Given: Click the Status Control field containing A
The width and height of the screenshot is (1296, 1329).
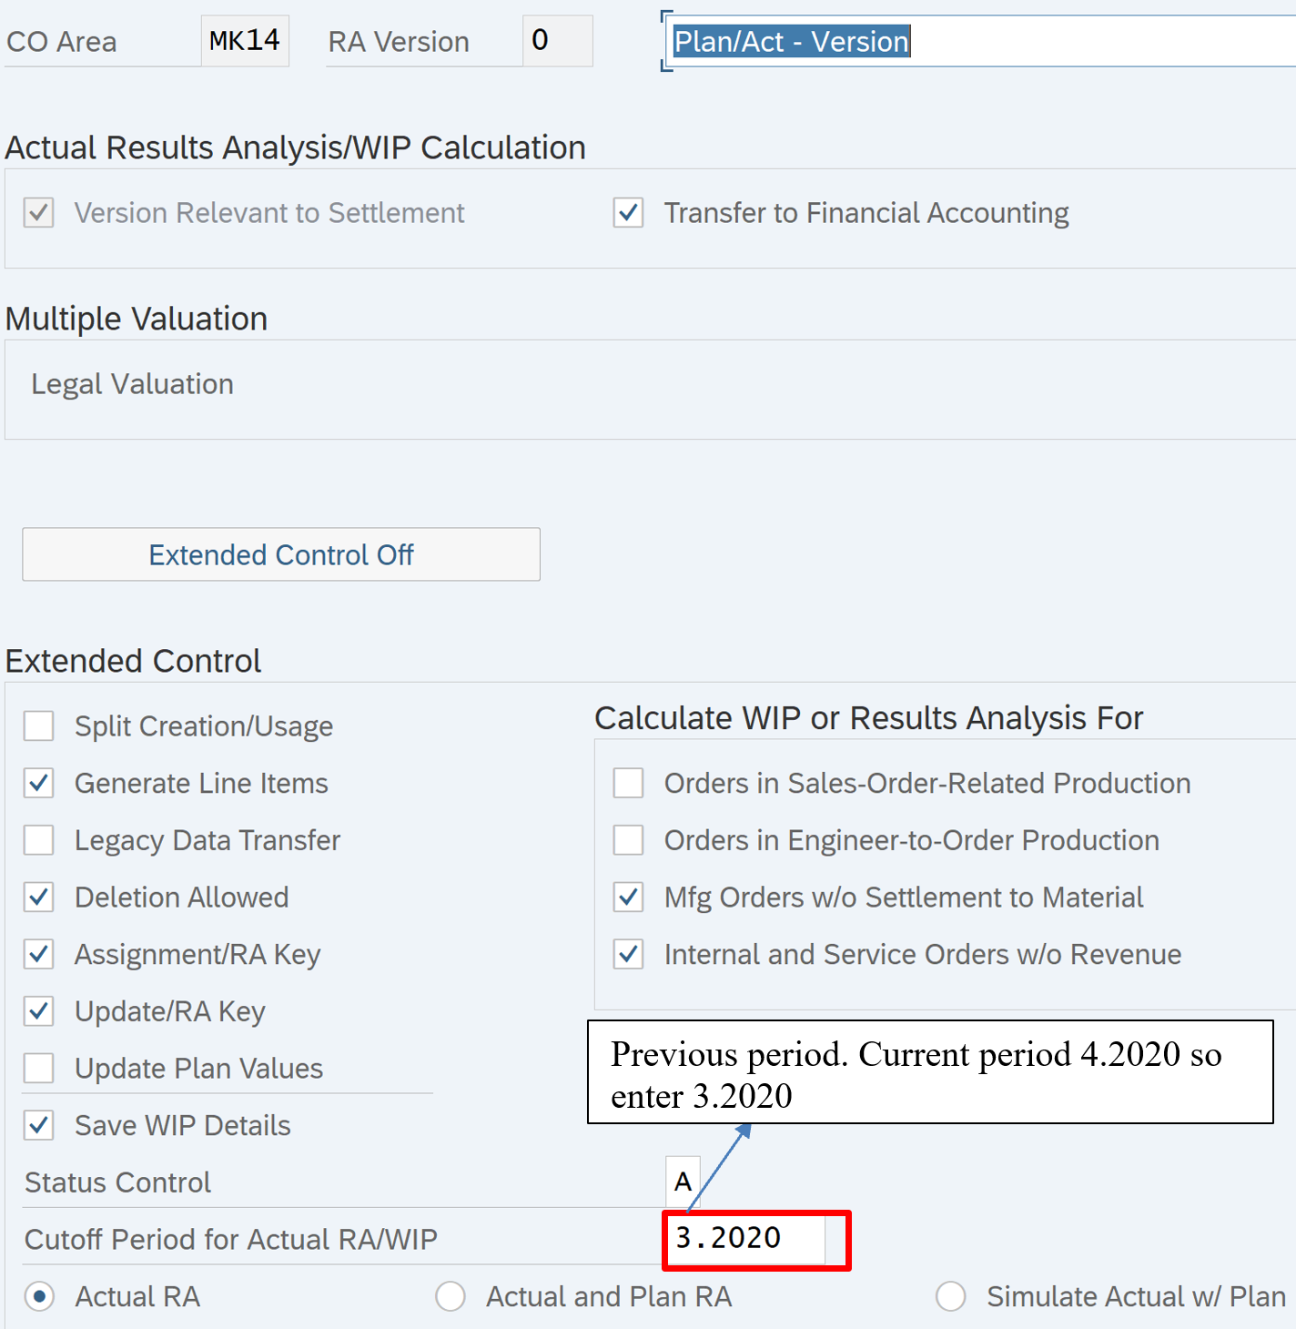Looking at the screenshot, I should (683, 1182).
